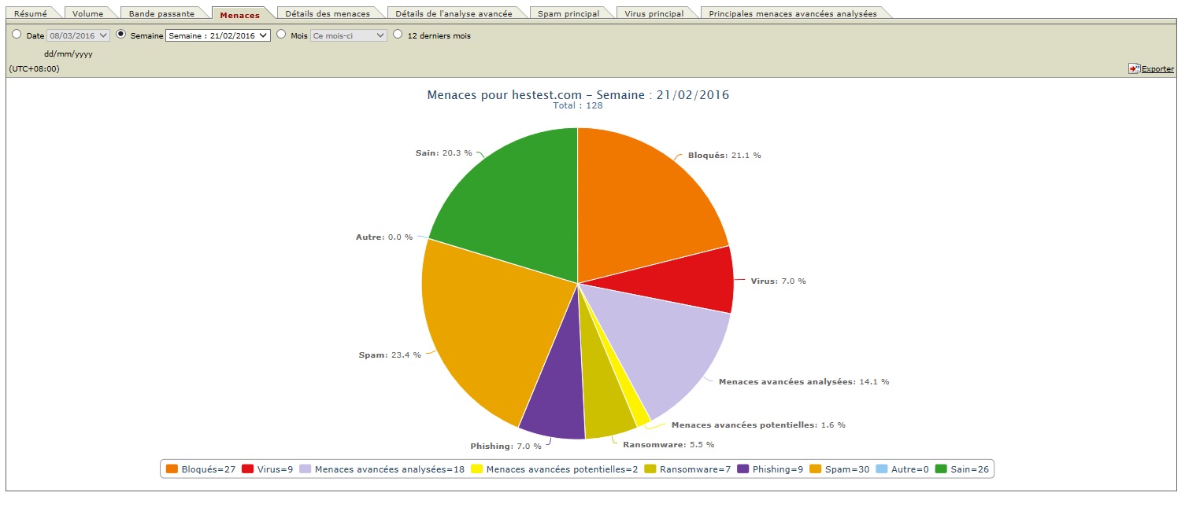Open the Ce mois-ci dropdown
Screen dimensions: 1185x511
[349, 35]
